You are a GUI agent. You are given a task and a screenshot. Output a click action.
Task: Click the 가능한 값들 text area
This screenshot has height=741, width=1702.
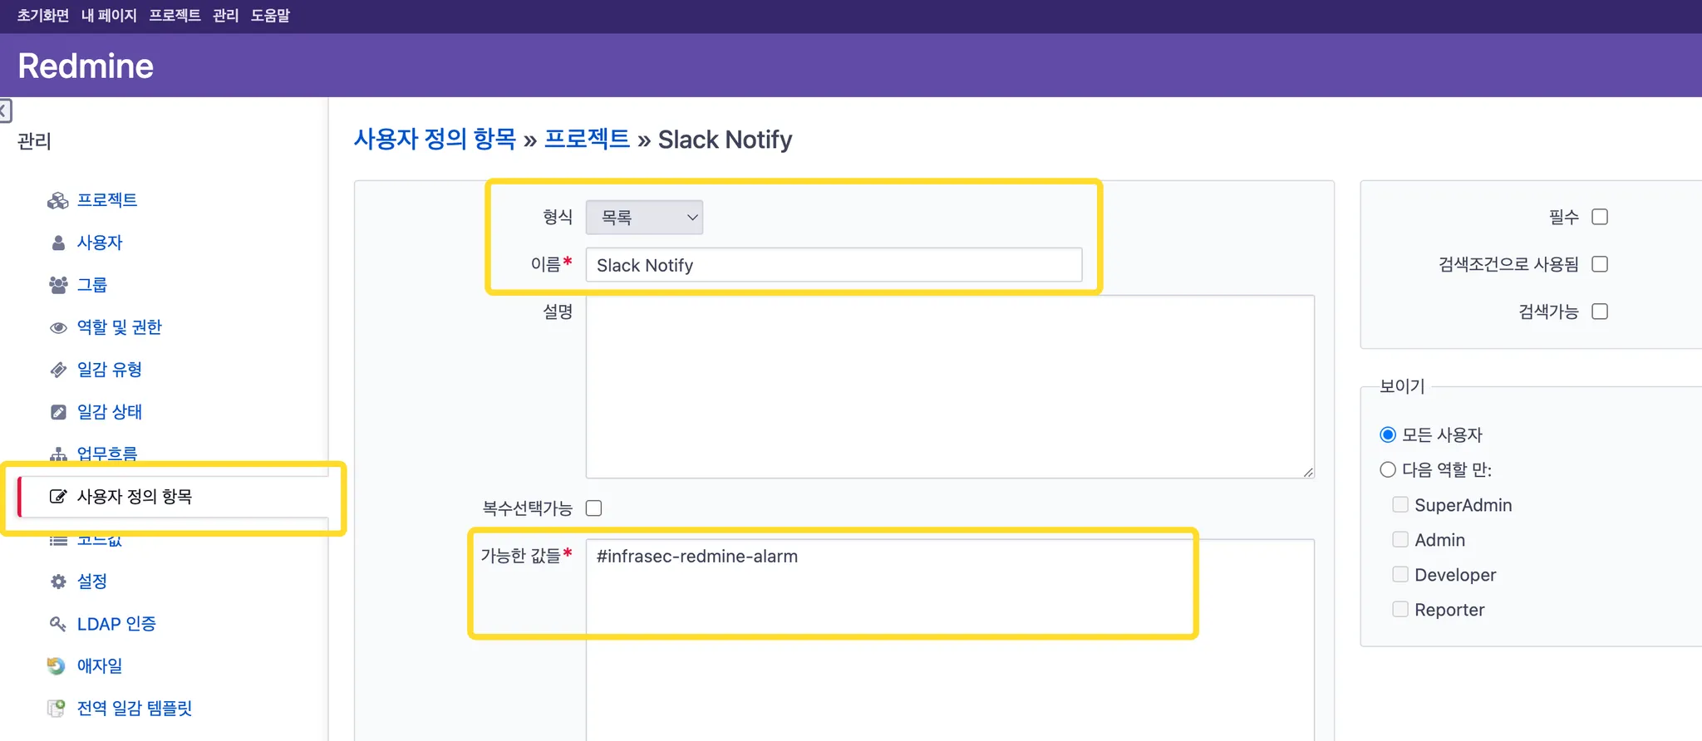pyautogui.click(x=950, y=640)
